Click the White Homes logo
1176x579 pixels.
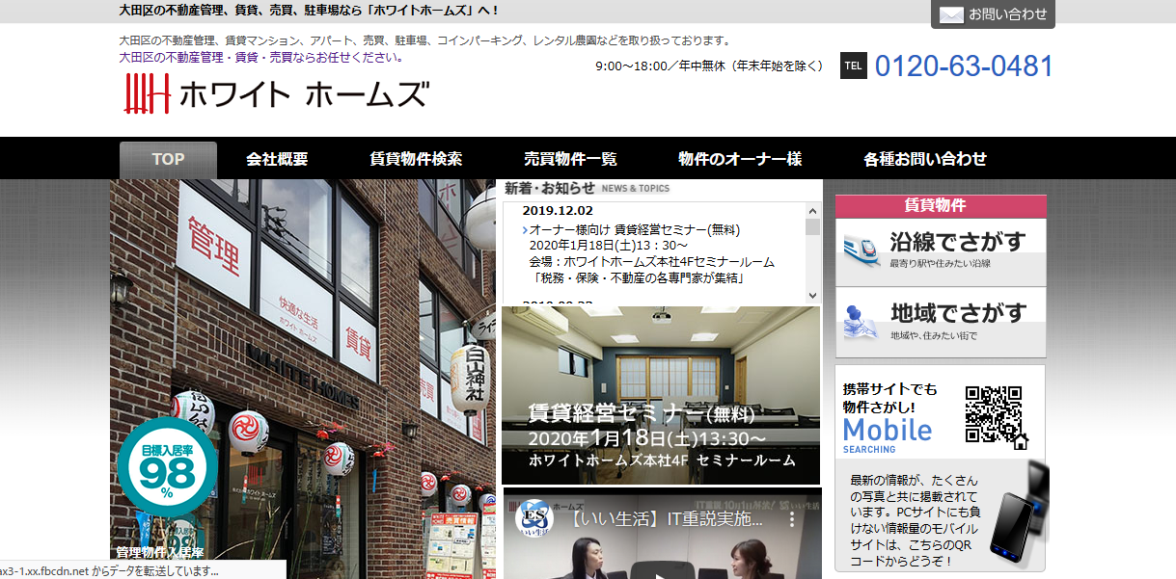pyautogui.click(x=276, y=94)
